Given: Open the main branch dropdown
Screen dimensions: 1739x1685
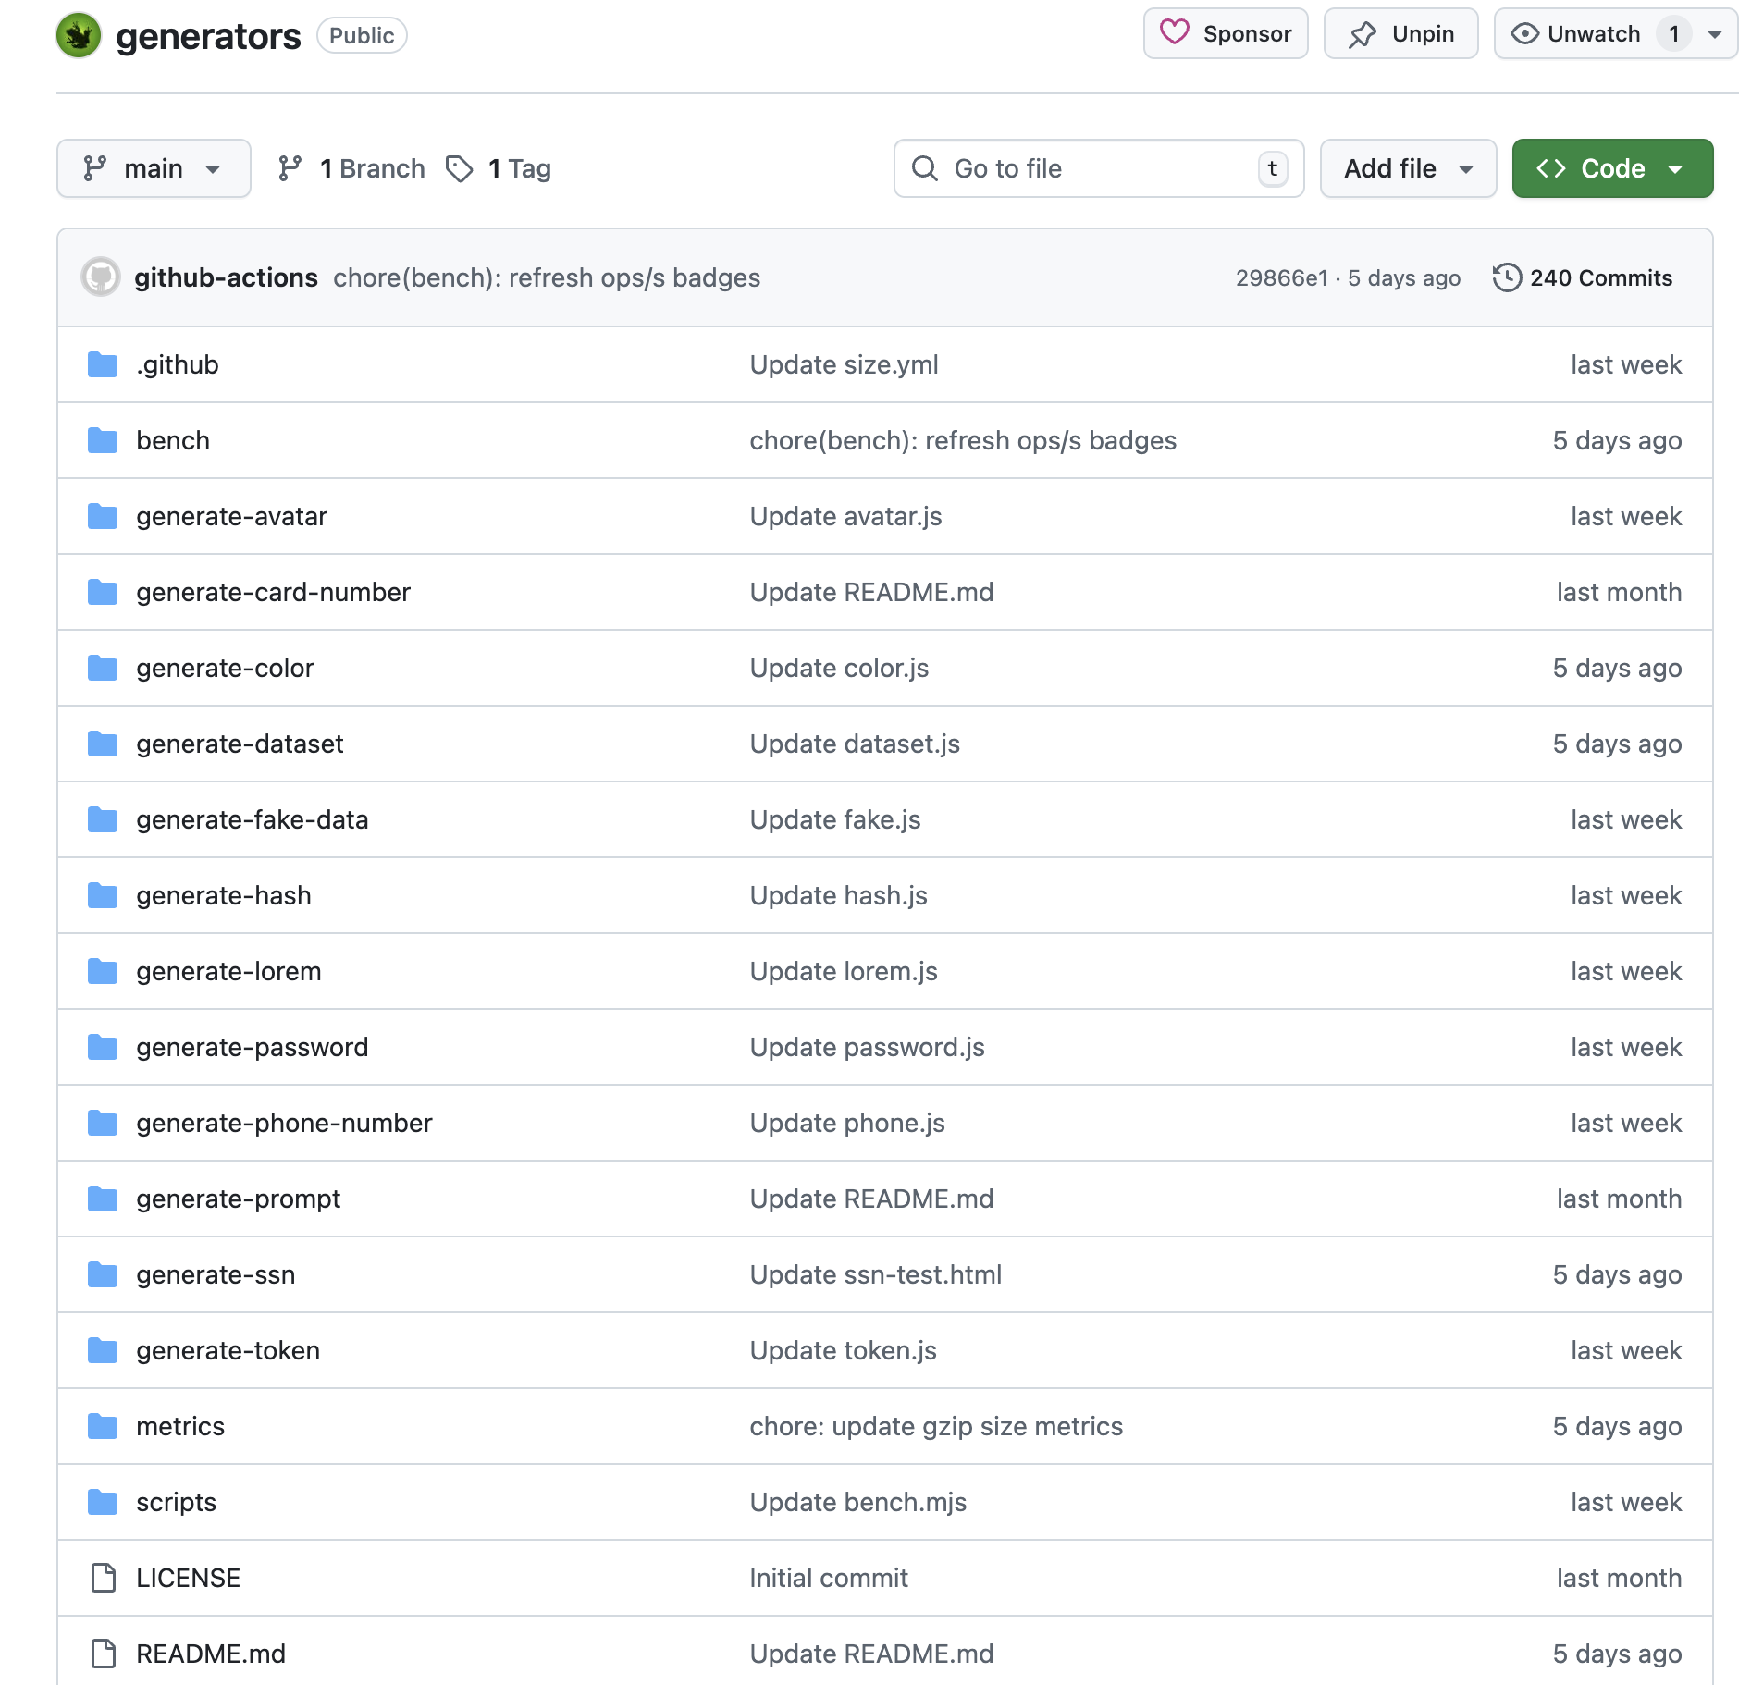Looking at the screenshot, I should point(153,167).
